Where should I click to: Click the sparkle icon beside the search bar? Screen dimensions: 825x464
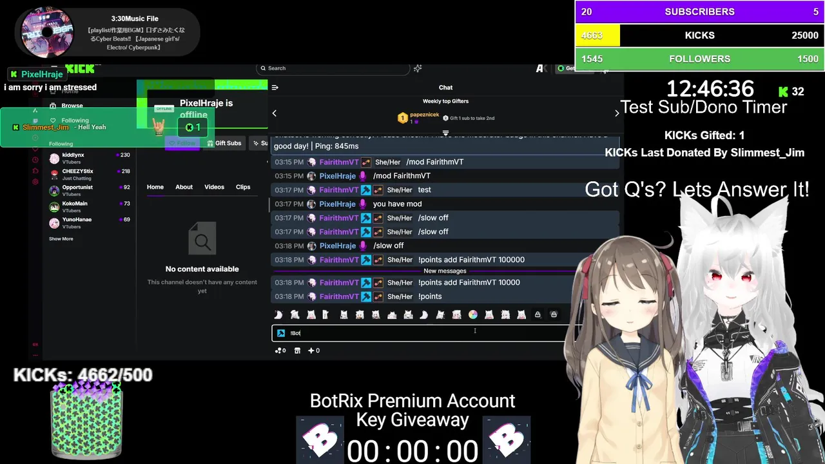[x=418, y=68]
